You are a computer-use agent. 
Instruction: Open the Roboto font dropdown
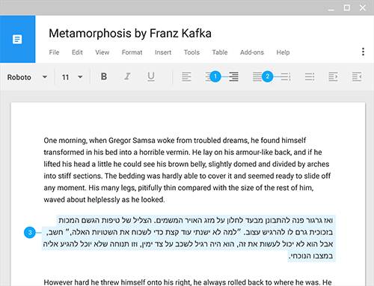click(27, 77)
